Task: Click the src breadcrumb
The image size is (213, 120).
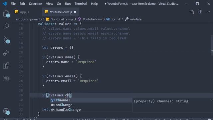Action: tap(18, 19)
